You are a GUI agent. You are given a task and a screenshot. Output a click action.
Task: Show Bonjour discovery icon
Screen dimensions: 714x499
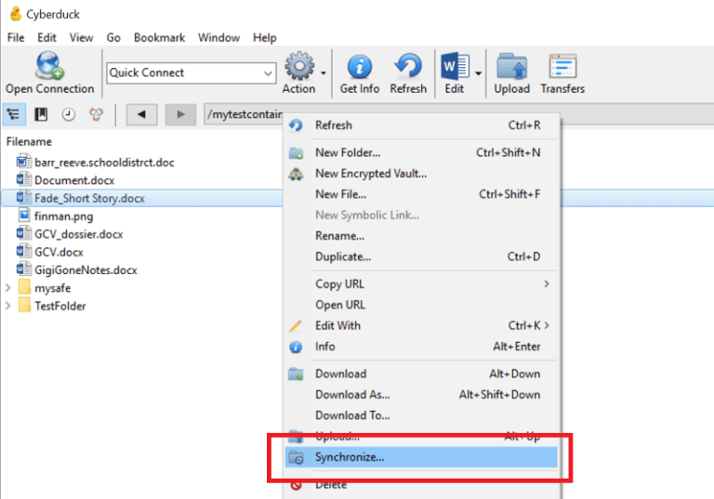tap(96, 114)
